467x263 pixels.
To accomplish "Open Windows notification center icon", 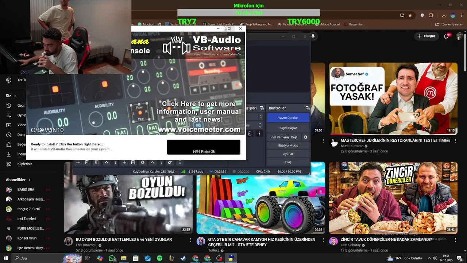I will point(459,258).
